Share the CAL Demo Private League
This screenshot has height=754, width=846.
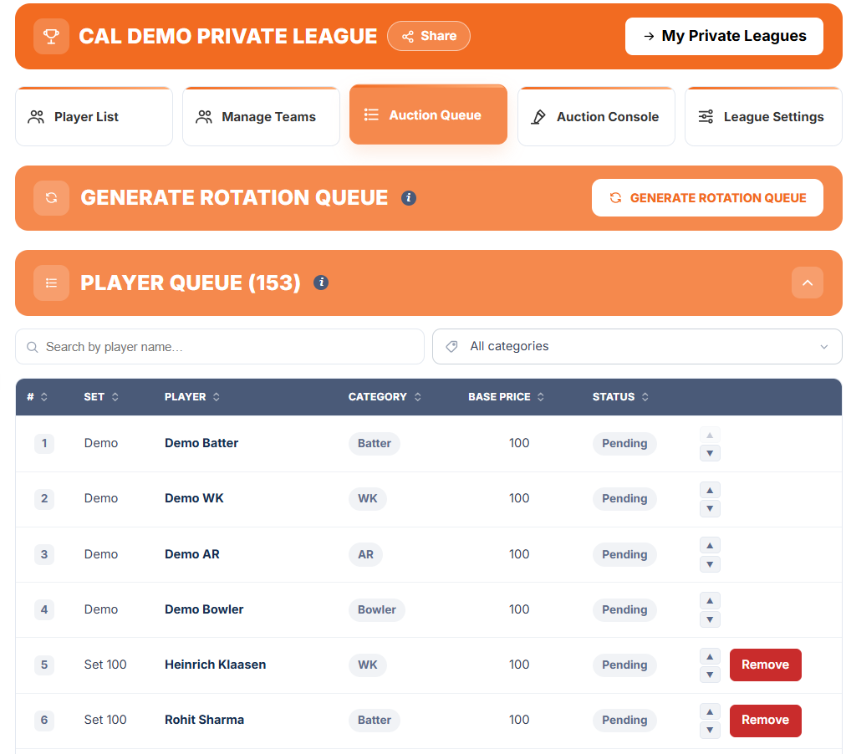pos(429,36)
